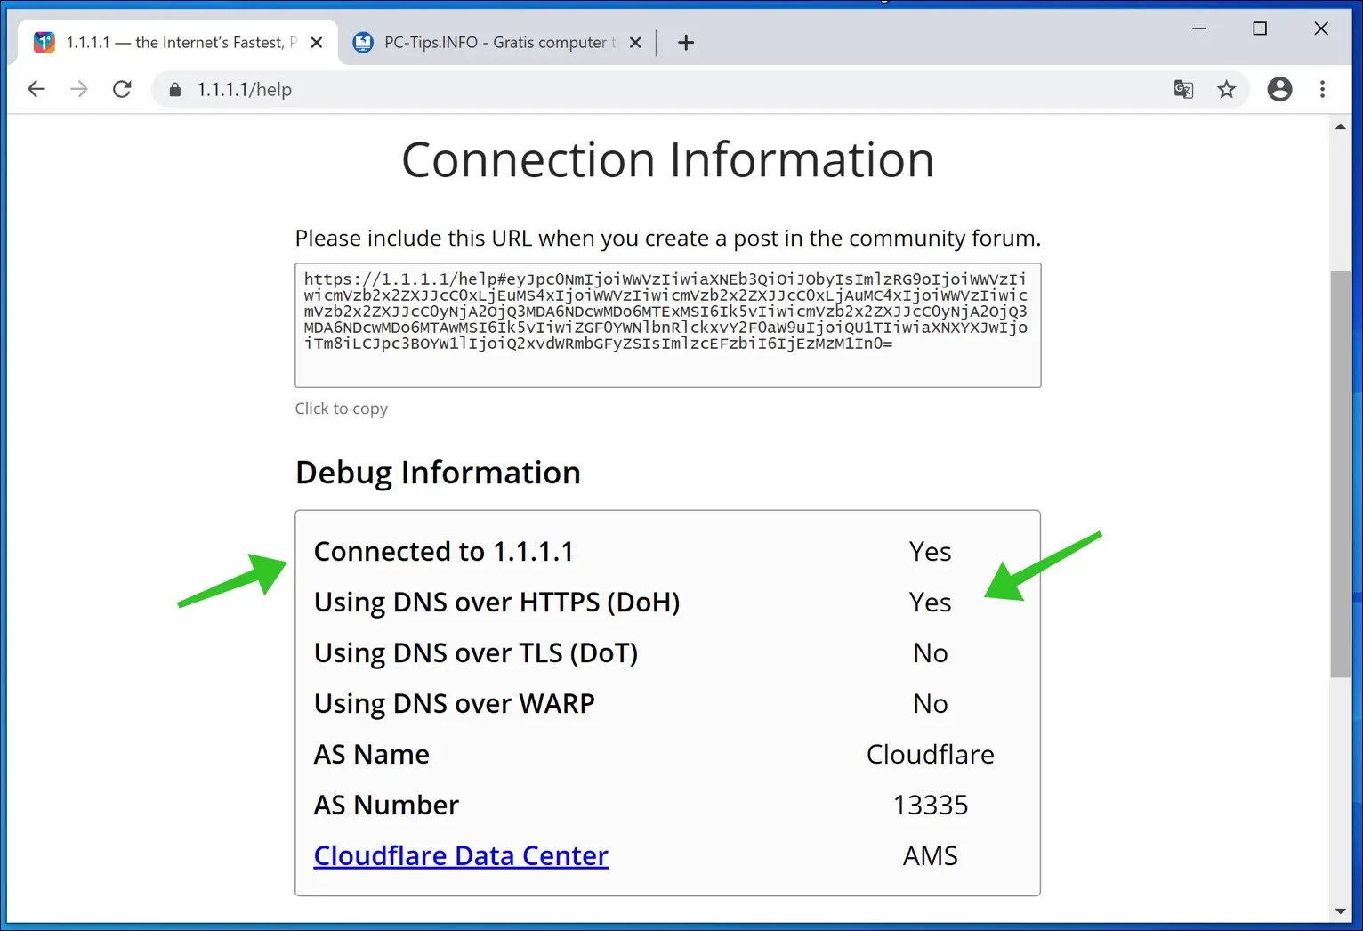Screen dimensions: 1363x931
Task: Click the 'AS Name' label
Action: click(x=372, y=754)
